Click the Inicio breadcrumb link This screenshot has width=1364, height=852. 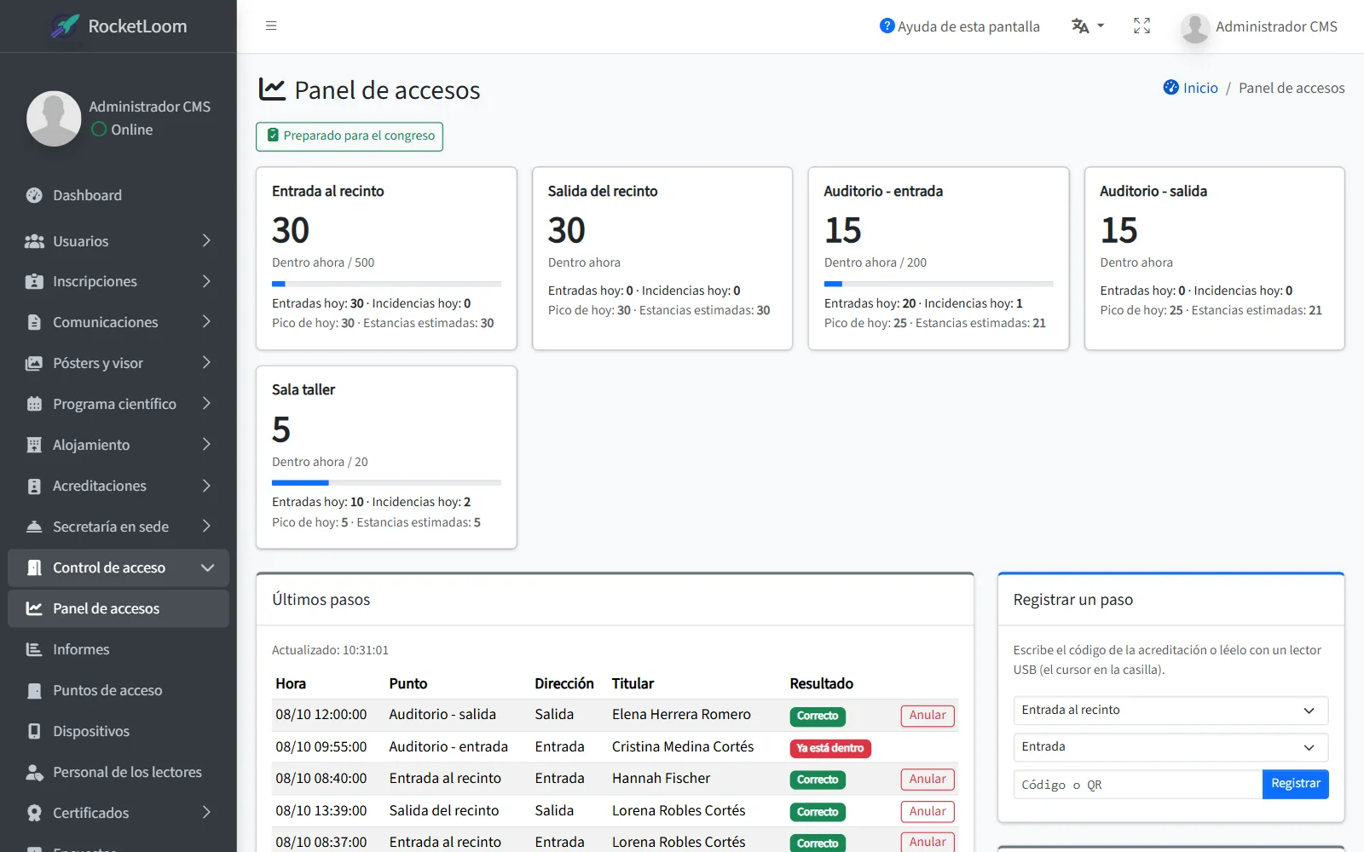click(x=1200, y=88)
